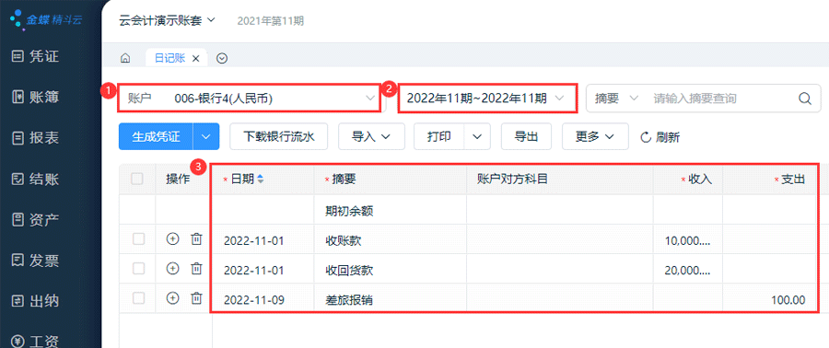
Task: Click the 账户对方科目 cell of 差旅报销 row
Action: (560, 299)
